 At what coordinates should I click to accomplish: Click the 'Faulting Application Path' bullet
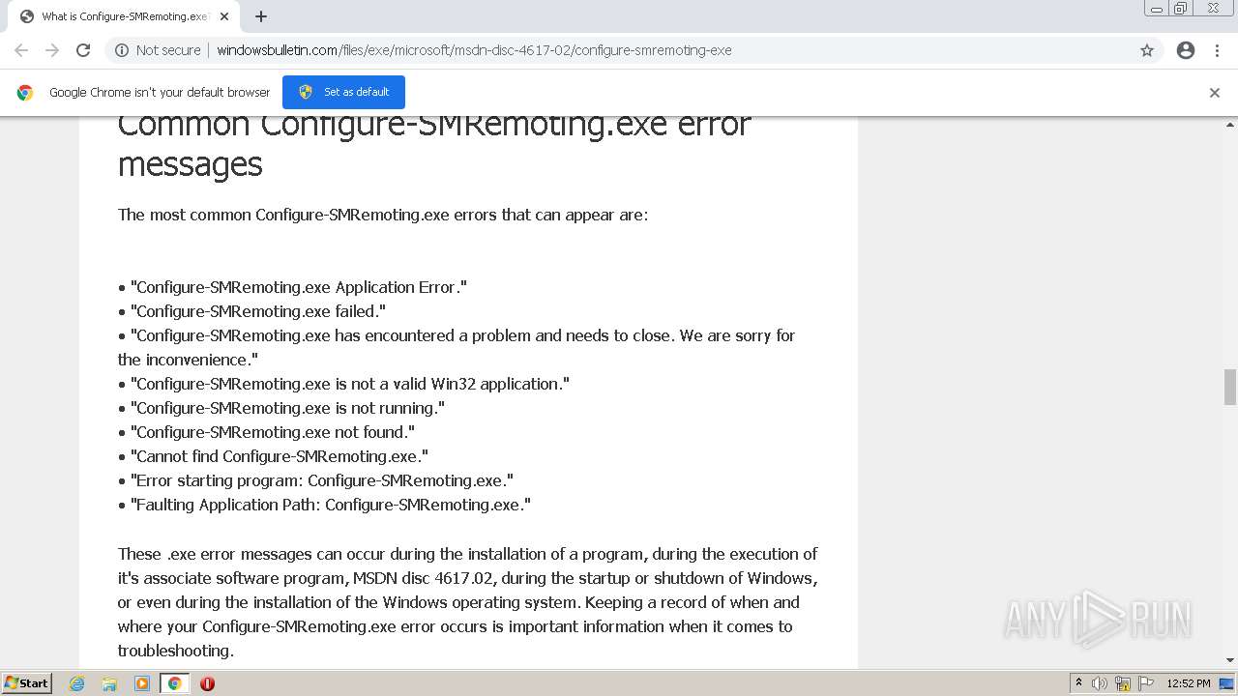point(324,505)
